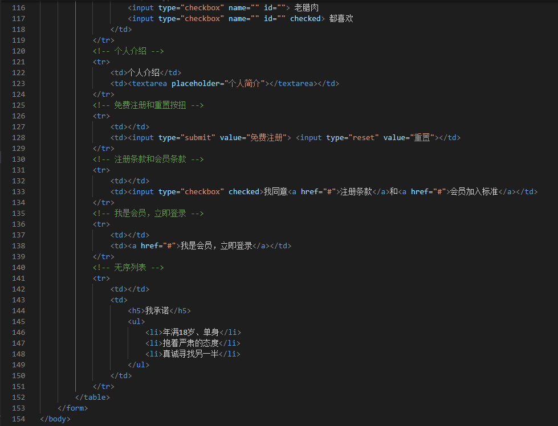This screenshot has width=558, height=426.
Task: Click the opening tr tag on line 121
Action: [101, 62]
